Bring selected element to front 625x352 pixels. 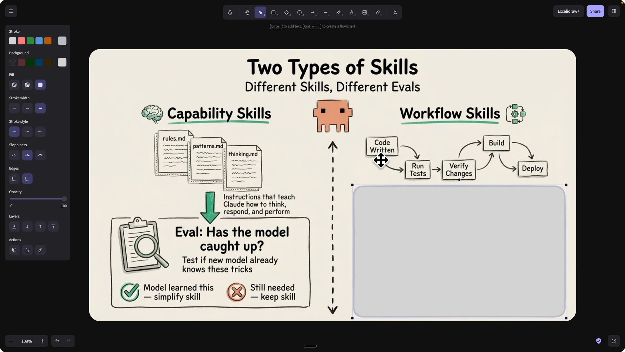[x=53, y=227]
